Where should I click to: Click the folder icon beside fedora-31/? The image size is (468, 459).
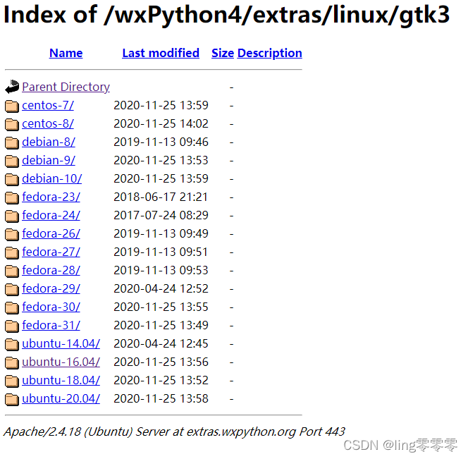pyautogui.click(x=12, y=326)
